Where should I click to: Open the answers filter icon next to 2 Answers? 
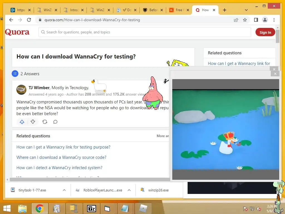click(15, 74)
